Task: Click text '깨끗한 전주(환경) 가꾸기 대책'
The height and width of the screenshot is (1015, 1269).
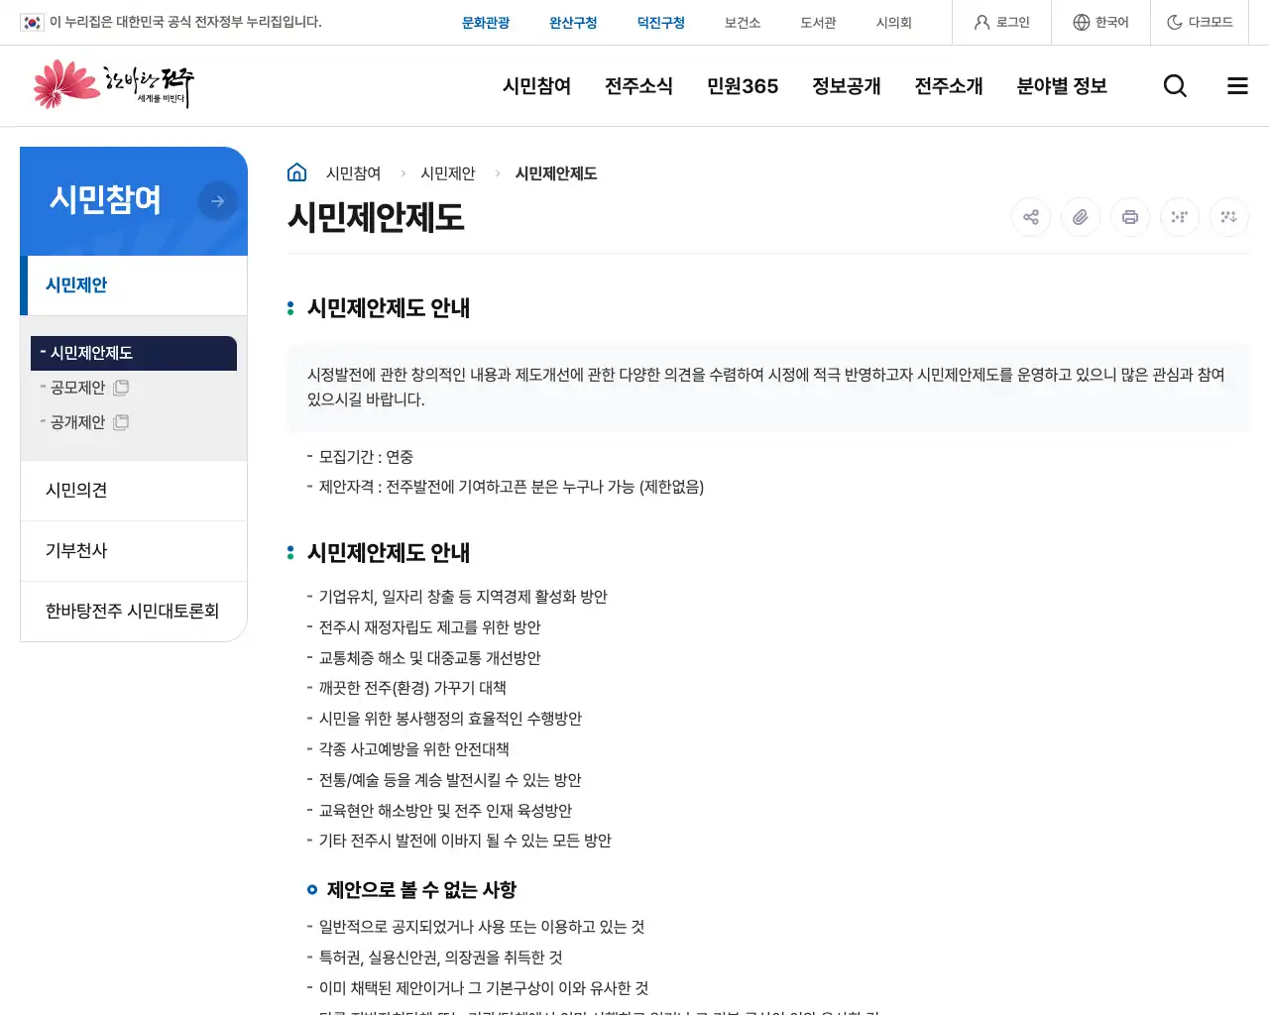Action: [x=412, y=688]
